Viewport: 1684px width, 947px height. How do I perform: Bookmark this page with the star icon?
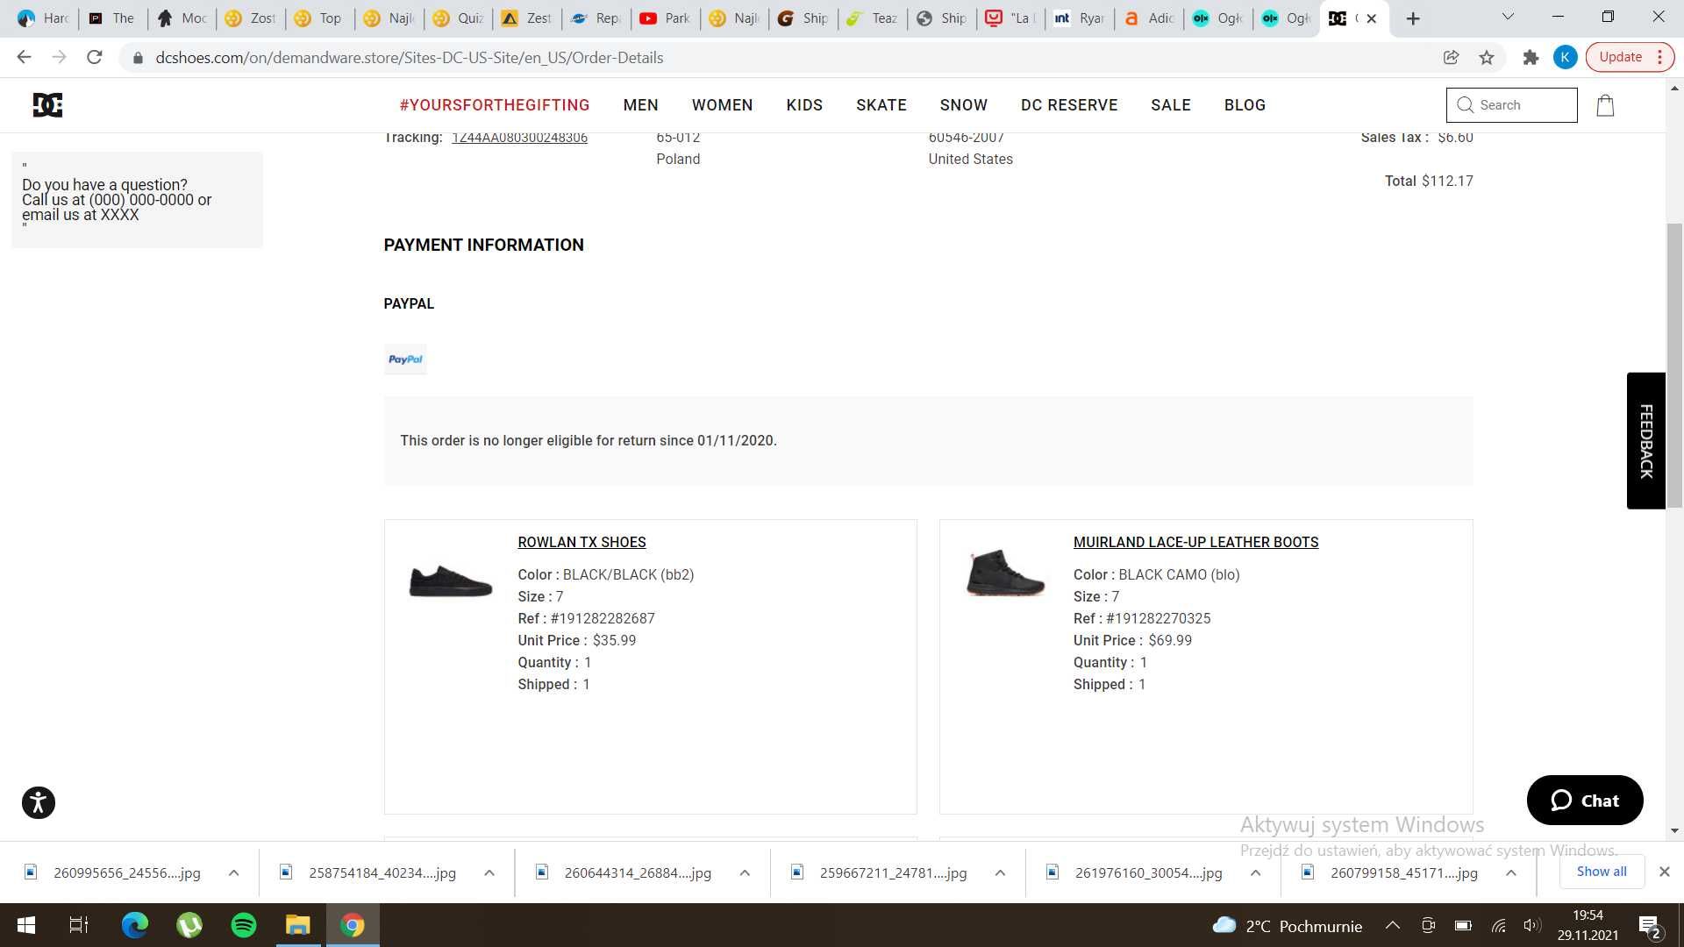[1487, 57]
